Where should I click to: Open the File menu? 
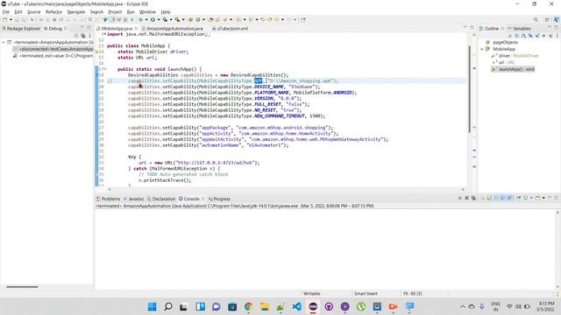[x=6, y=11]
